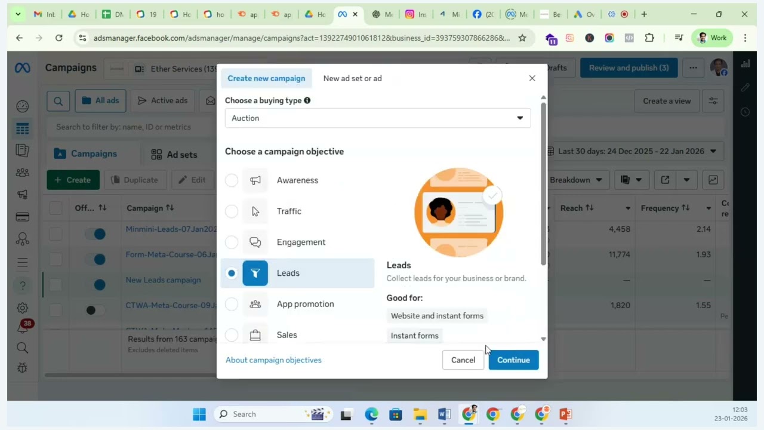The height and width of the screenshot is (430, 764).
Task: Click the green Create button
Action: click(73, 180)
